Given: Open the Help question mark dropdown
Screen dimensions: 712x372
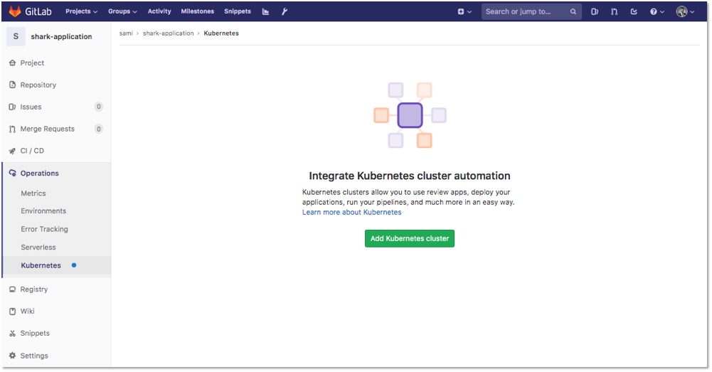Looking at the screenshot, I should pos(657,12).
